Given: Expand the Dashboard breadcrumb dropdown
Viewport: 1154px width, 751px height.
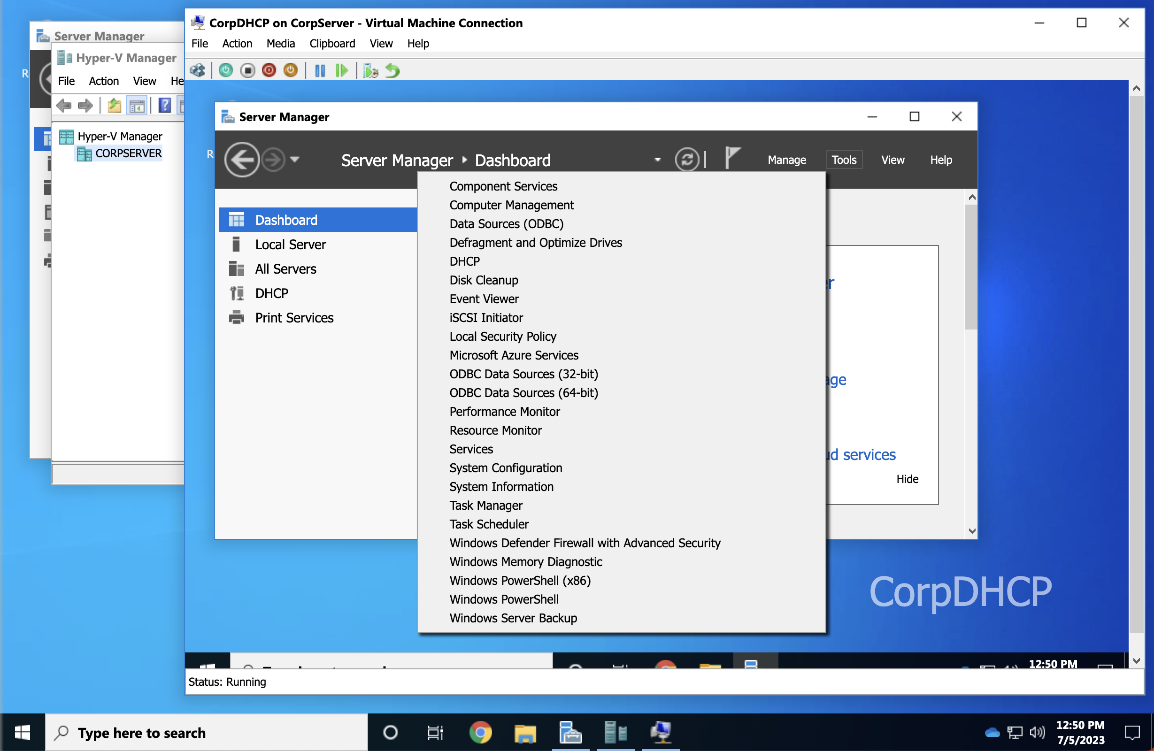Looking at the screenshot, I should point(658,160).
